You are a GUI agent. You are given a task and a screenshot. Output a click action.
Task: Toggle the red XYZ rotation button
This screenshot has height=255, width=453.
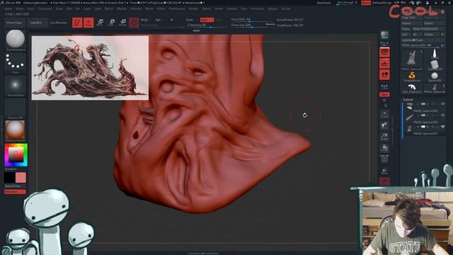[384, 94]
